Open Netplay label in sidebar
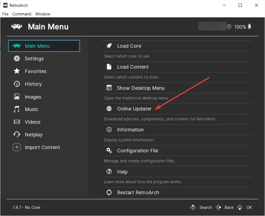The image size is (265, 216). tap(34, 135)
